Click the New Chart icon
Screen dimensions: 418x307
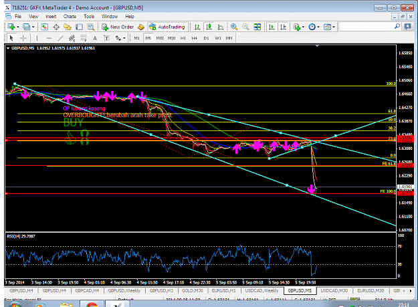[11, 27]
